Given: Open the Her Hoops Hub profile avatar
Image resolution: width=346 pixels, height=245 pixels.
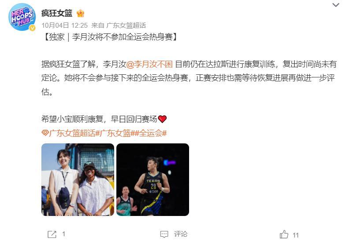Looking at the screenshot, I should (x=22, y=17).
